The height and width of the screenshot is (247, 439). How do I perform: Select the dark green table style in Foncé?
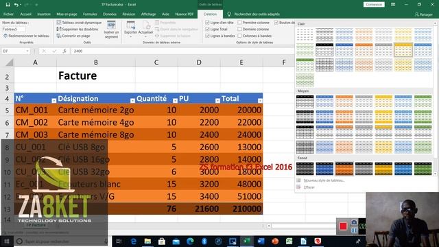[x=423, y=169]
